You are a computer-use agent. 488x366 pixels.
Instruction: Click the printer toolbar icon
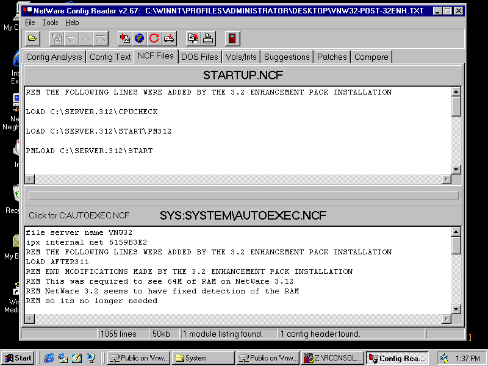click(208, 38)
